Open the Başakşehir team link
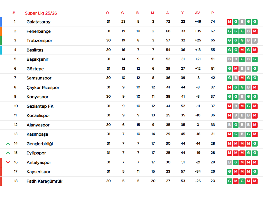Image resolution: width=266 pixels, height=198 pixels. [x=37, y=59]
